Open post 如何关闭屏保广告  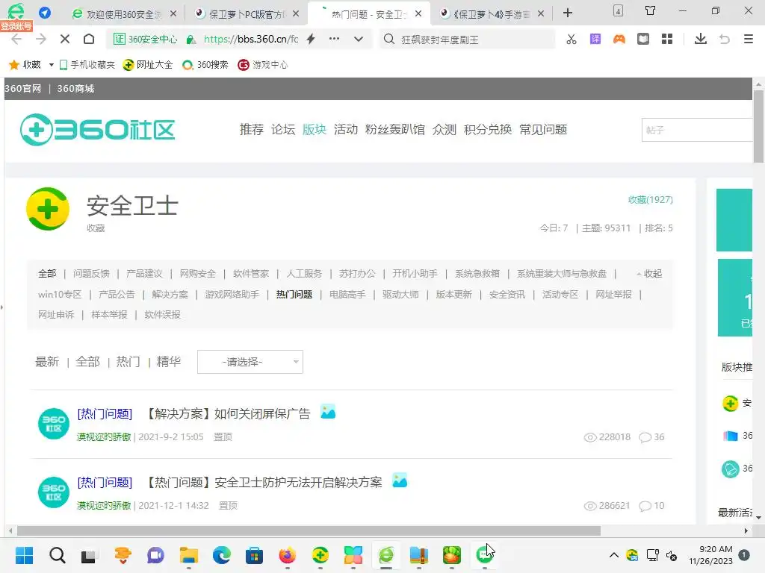[x=229, y=413]
